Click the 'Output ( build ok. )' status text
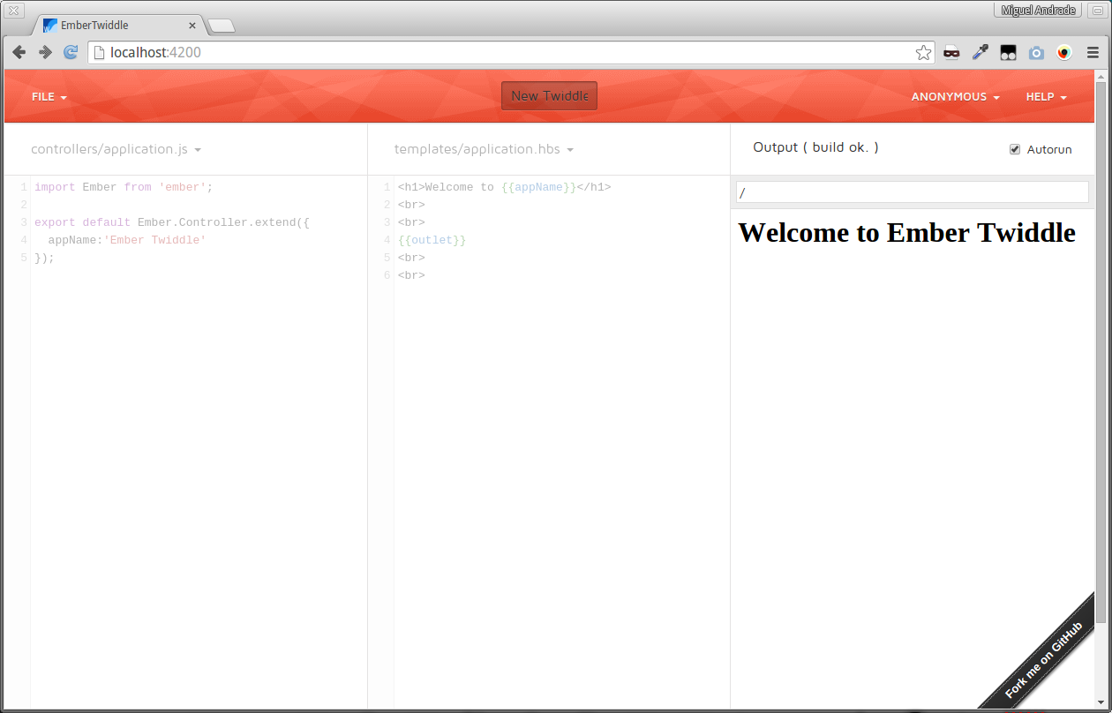The width and height of the screenshot is (1112, 713). (x=815, y=147)
